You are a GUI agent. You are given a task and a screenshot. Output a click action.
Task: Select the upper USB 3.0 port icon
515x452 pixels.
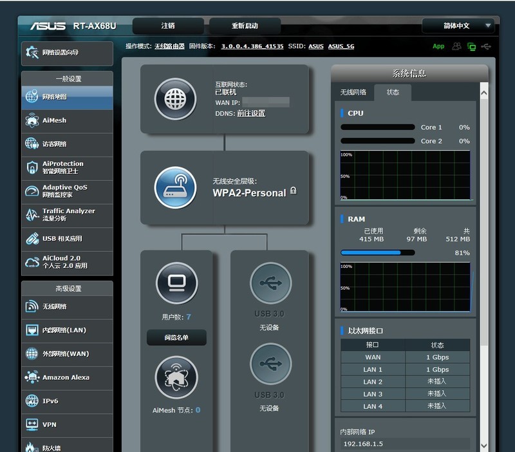(270, 283)
